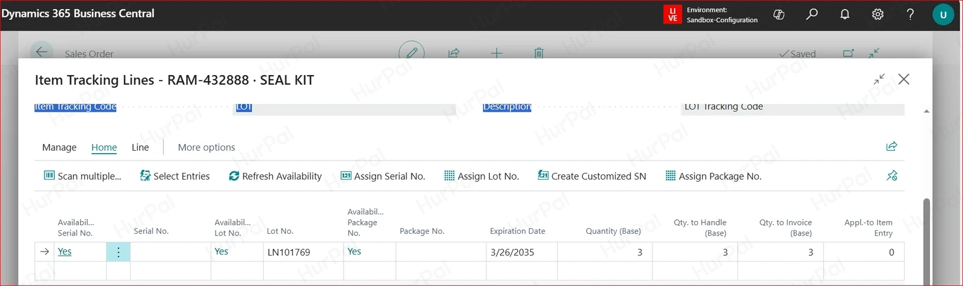This screenshot has width=963, height=286.
Task: Open the user account avatar U
Action: click(943, 15)
